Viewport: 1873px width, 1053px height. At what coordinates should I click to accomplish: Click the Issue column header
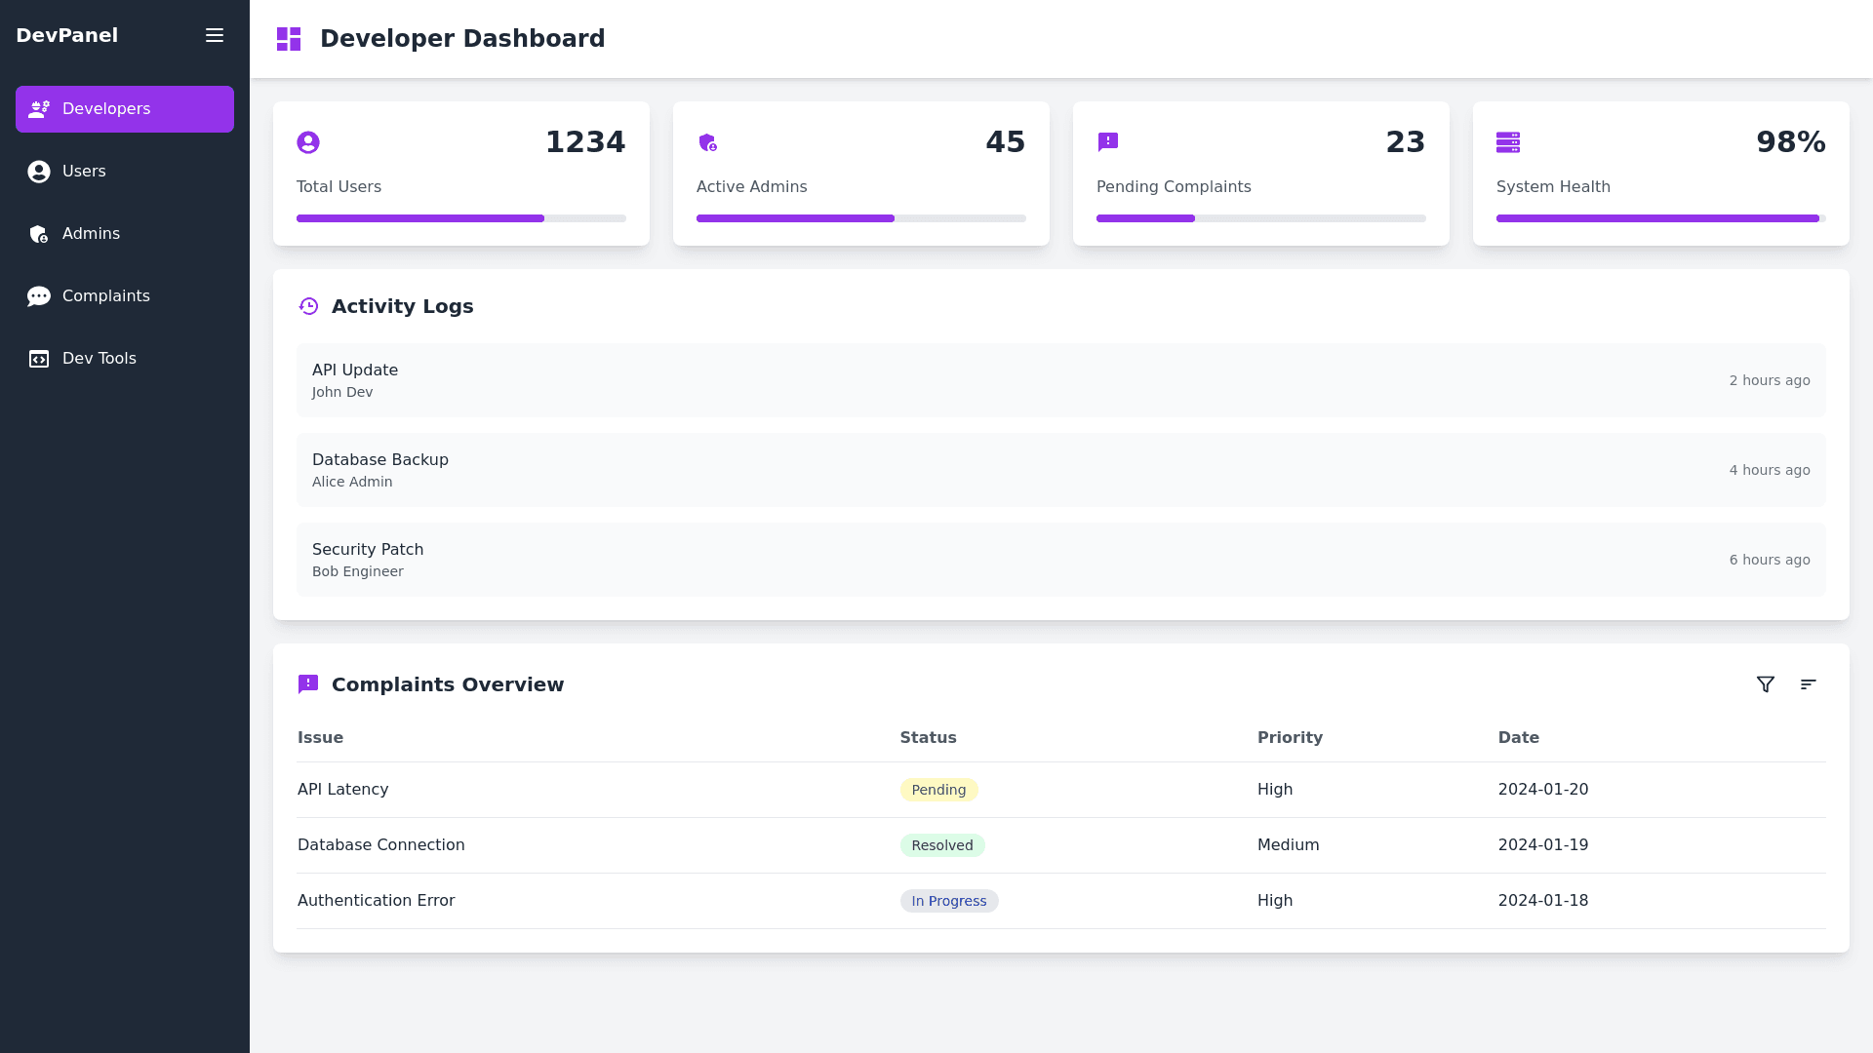320,737
